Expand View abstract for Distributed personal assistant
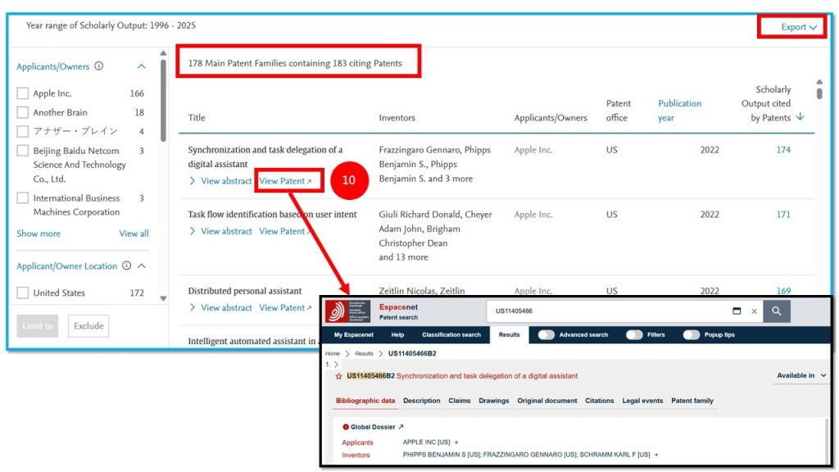 click(x=220, y=308)
